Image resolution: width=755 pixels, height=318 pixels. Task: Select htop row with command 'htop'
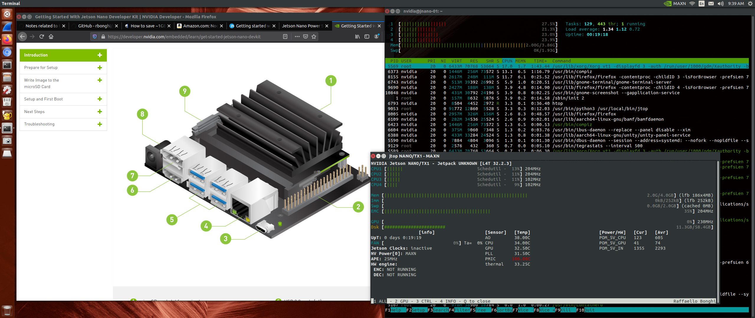click(x=567, y=103)
